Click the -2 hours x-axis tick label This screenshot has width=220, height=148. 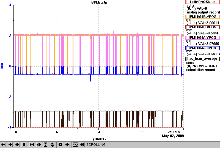[141, 132]
